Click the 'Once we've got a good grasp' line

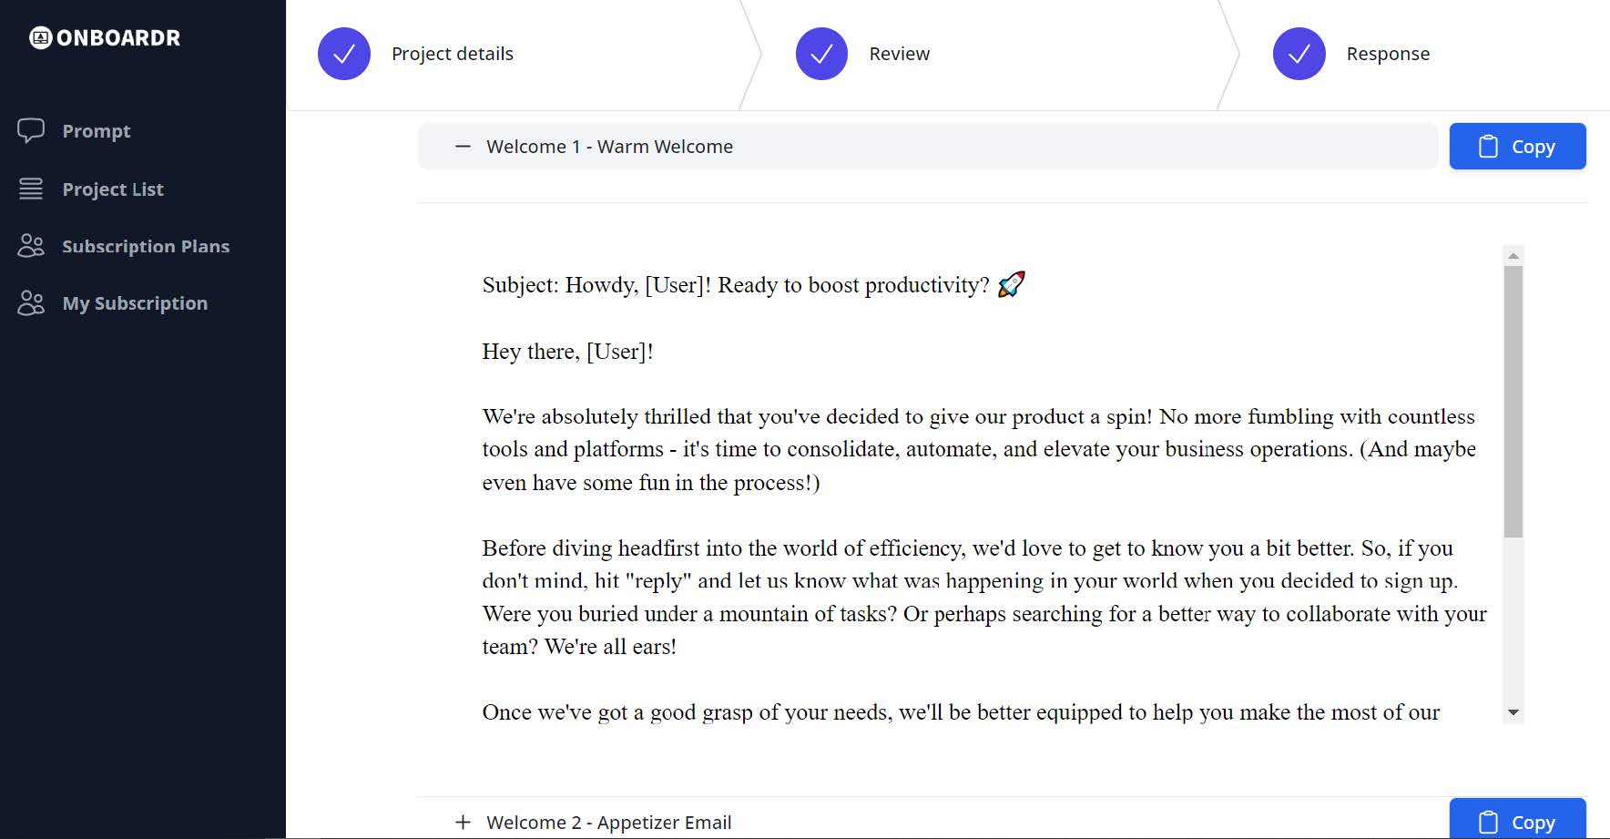(x=961, y=712)
